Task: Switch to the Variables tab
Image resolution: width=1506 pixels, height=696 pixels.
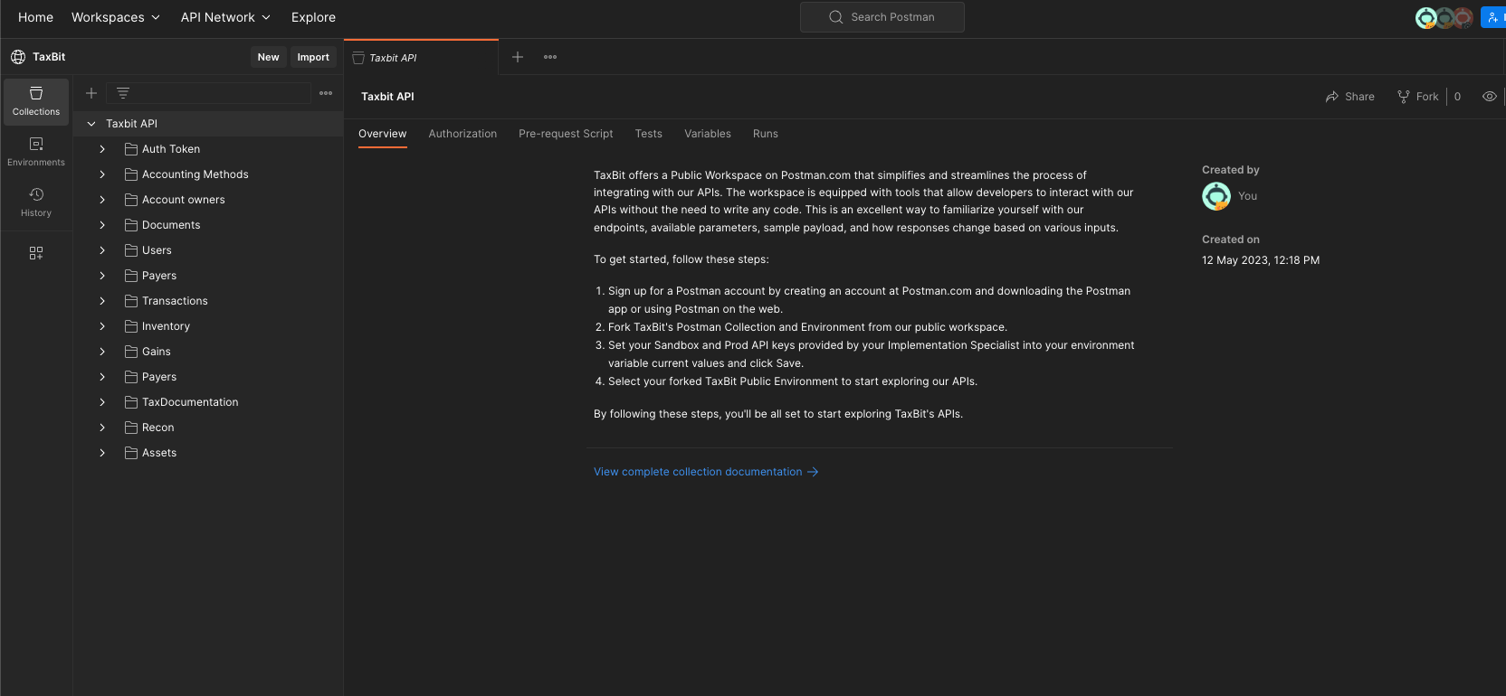Action: pyautogui.click(x=708, y=134)
